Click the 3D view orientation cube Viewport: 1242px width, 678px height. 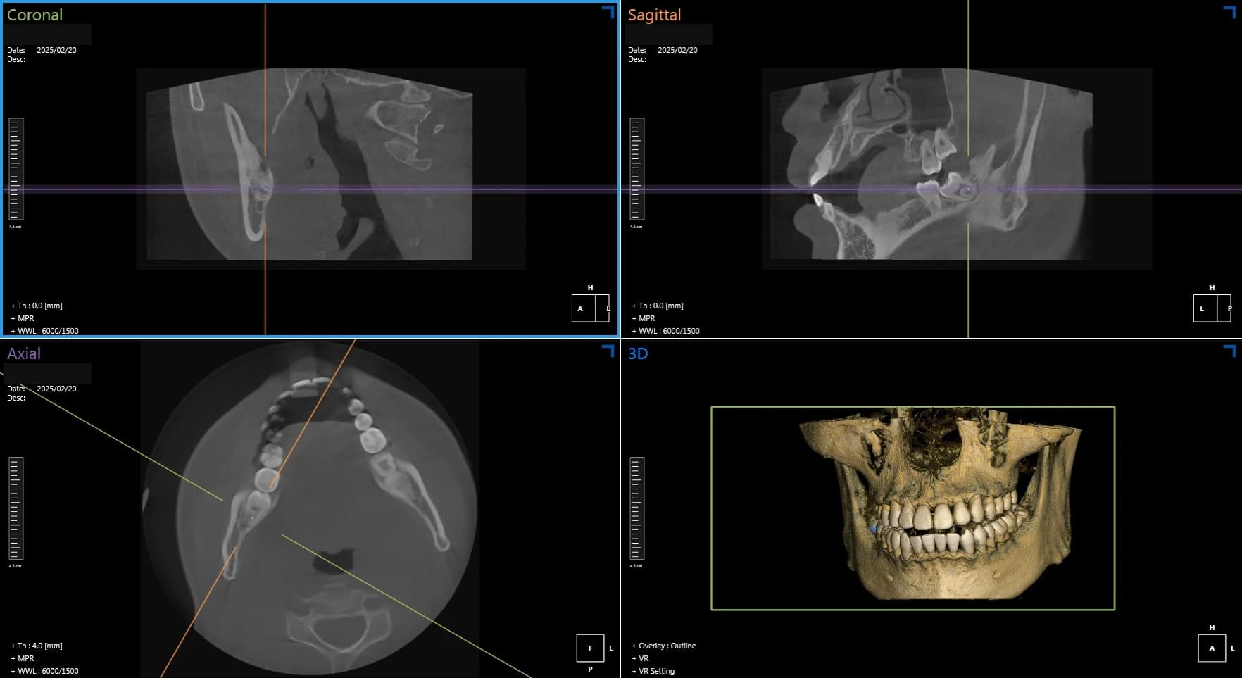point(1212,648)
